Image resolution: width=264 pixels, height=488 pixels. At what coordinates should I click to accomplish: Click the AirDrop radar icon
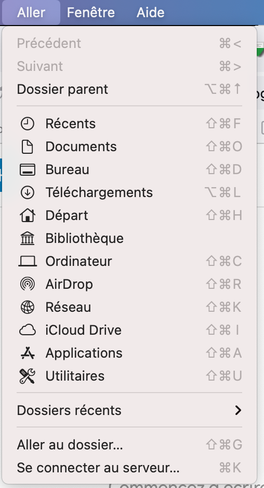[28, 285]
